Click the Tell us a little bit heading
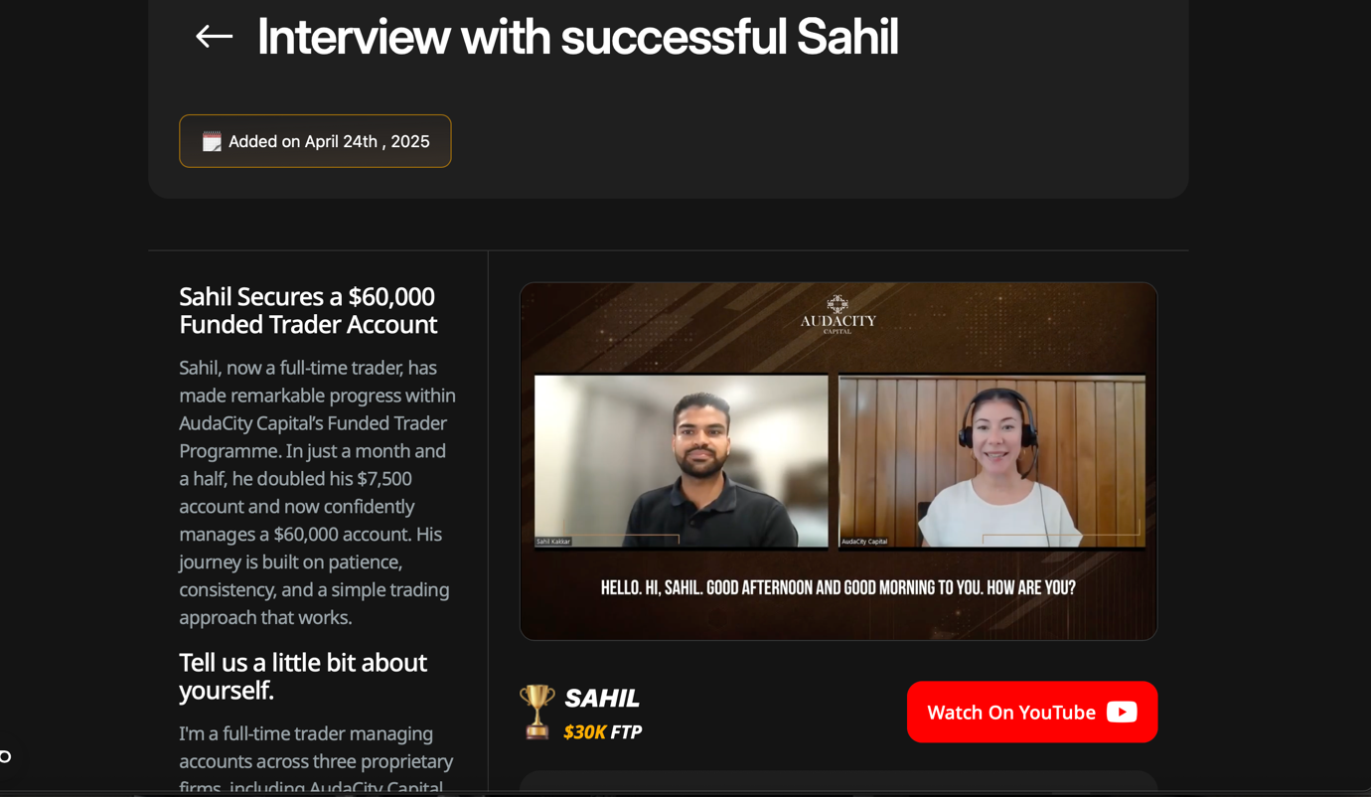Screen dimensions: 1371x797 [x=303, y=676]
